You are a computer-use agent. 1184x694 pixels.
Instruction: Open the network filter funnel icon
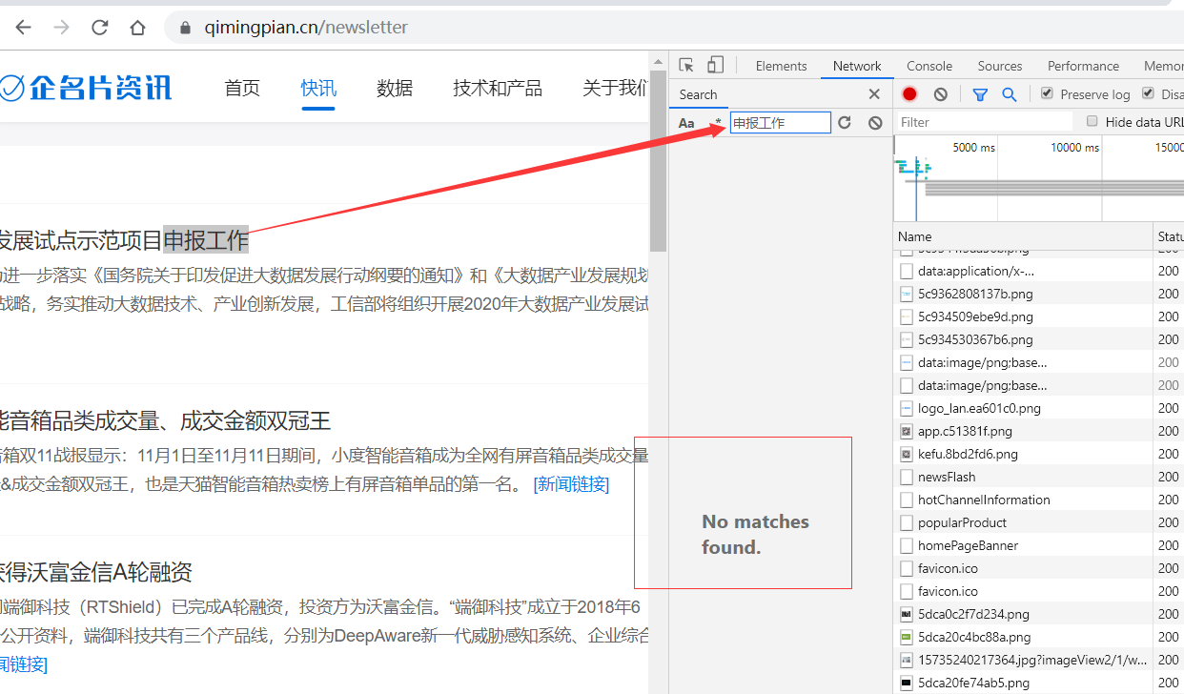(x=979, y=93)
